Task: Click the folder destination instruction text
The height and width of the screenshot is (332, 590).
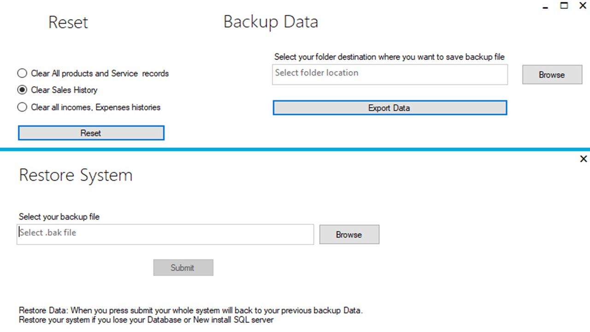Action: 389,57
